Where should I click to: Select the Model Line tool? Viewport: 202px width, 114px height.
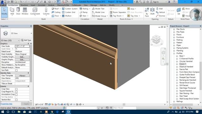pos(98,12)
